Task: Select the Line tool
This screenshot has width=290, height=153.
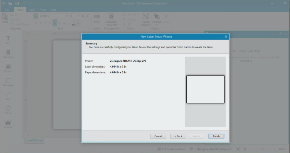Action: tap(8, 95)
